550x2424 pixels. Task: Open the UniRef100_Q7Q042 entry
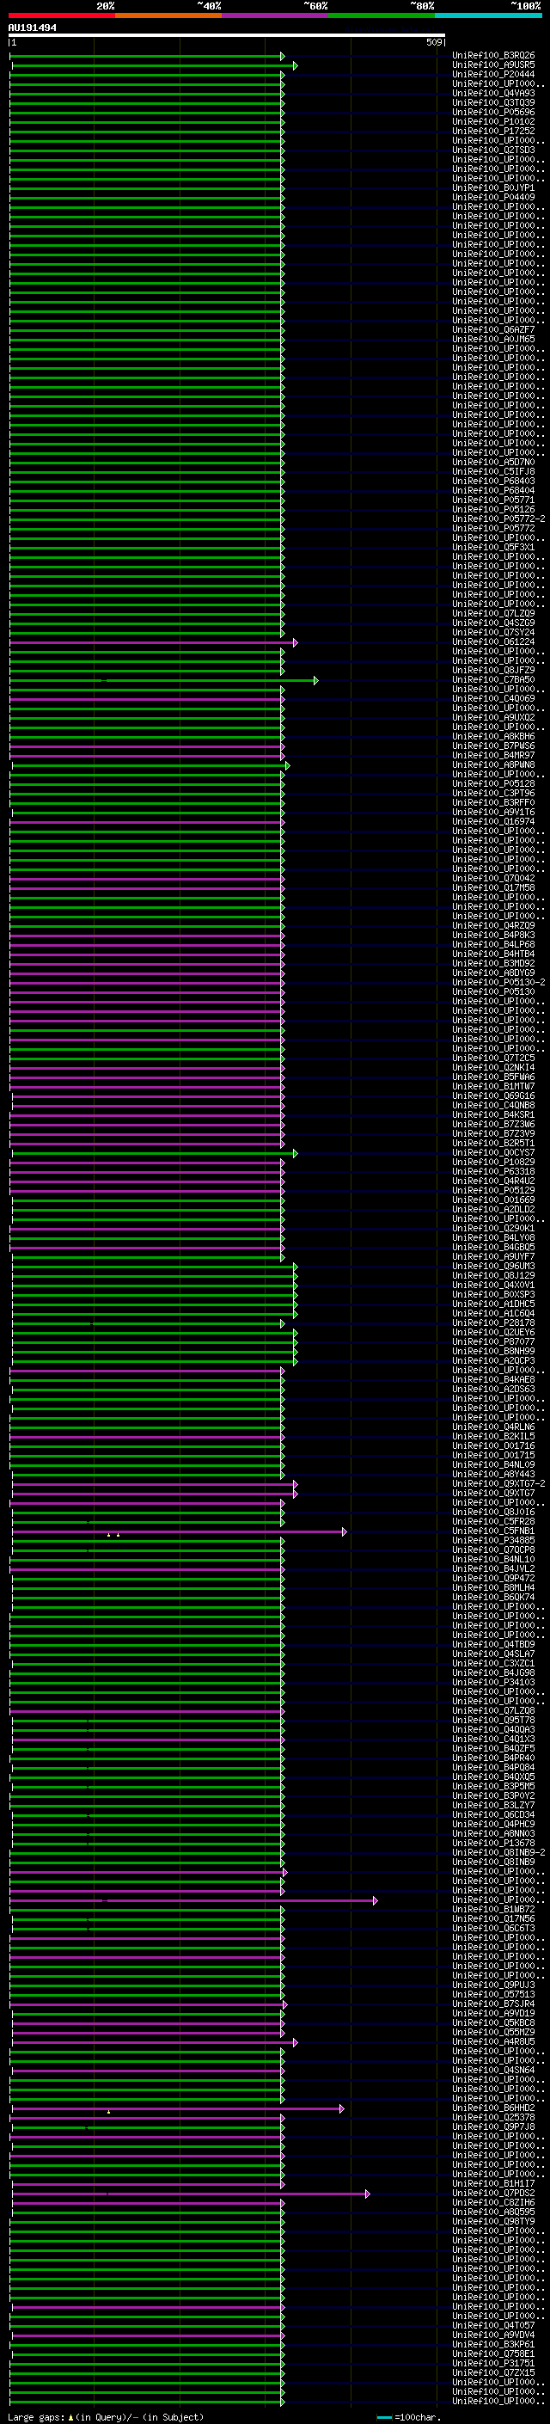click(x=493, y=878)
